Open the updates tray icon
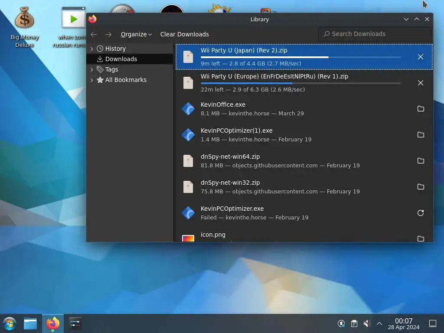The height and width of the screenshot is (333, 444). point(341,323)
